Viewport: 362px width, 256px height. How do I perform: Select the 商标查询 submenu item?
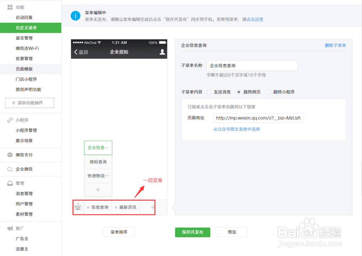tap(98, 162)
